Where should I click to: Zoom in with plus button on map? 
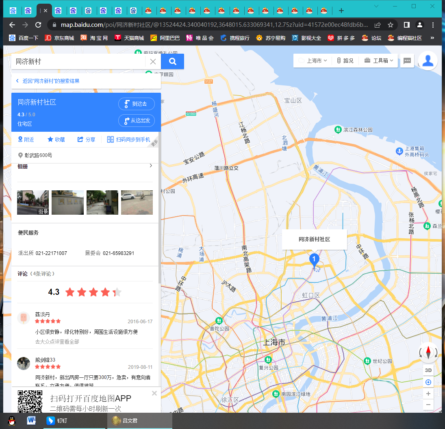click(x=428, y=394)
